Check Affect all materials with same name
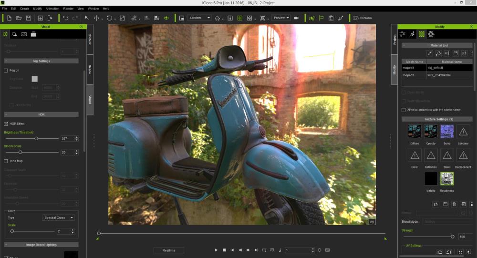The height and width of the screenshot is (258, 477). 404,110
